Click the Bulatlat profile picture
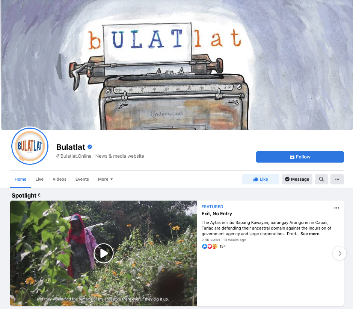The image size is (353, 309). 30,146
